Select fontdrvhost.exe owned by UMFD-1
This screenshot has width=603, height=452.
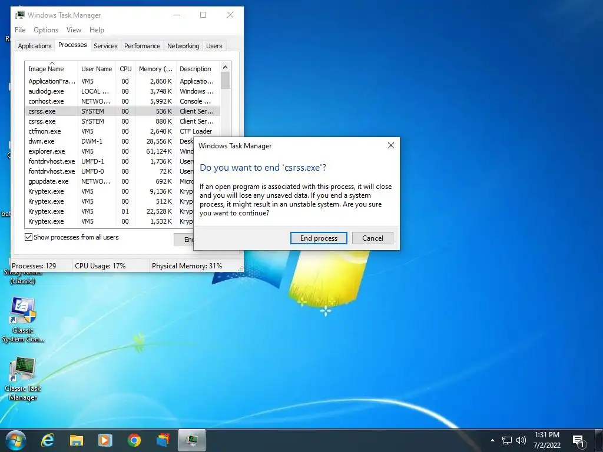tap(110, 161)
